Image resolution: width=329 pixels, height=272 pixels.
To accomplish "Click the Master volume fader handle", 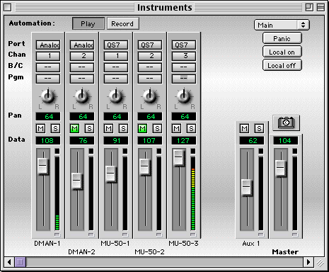I will pos(281,168).
